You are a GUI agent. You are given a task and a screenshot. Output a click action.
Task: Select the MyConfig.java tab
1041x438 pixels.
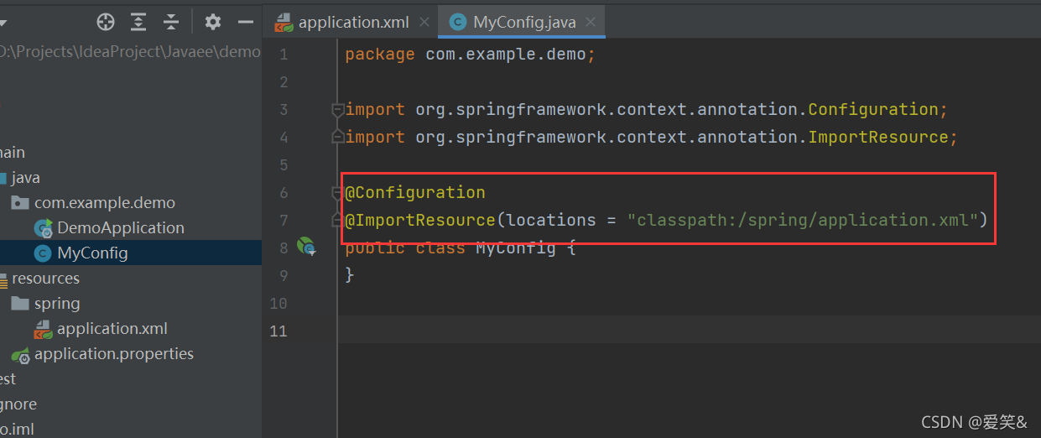(524, 23)
